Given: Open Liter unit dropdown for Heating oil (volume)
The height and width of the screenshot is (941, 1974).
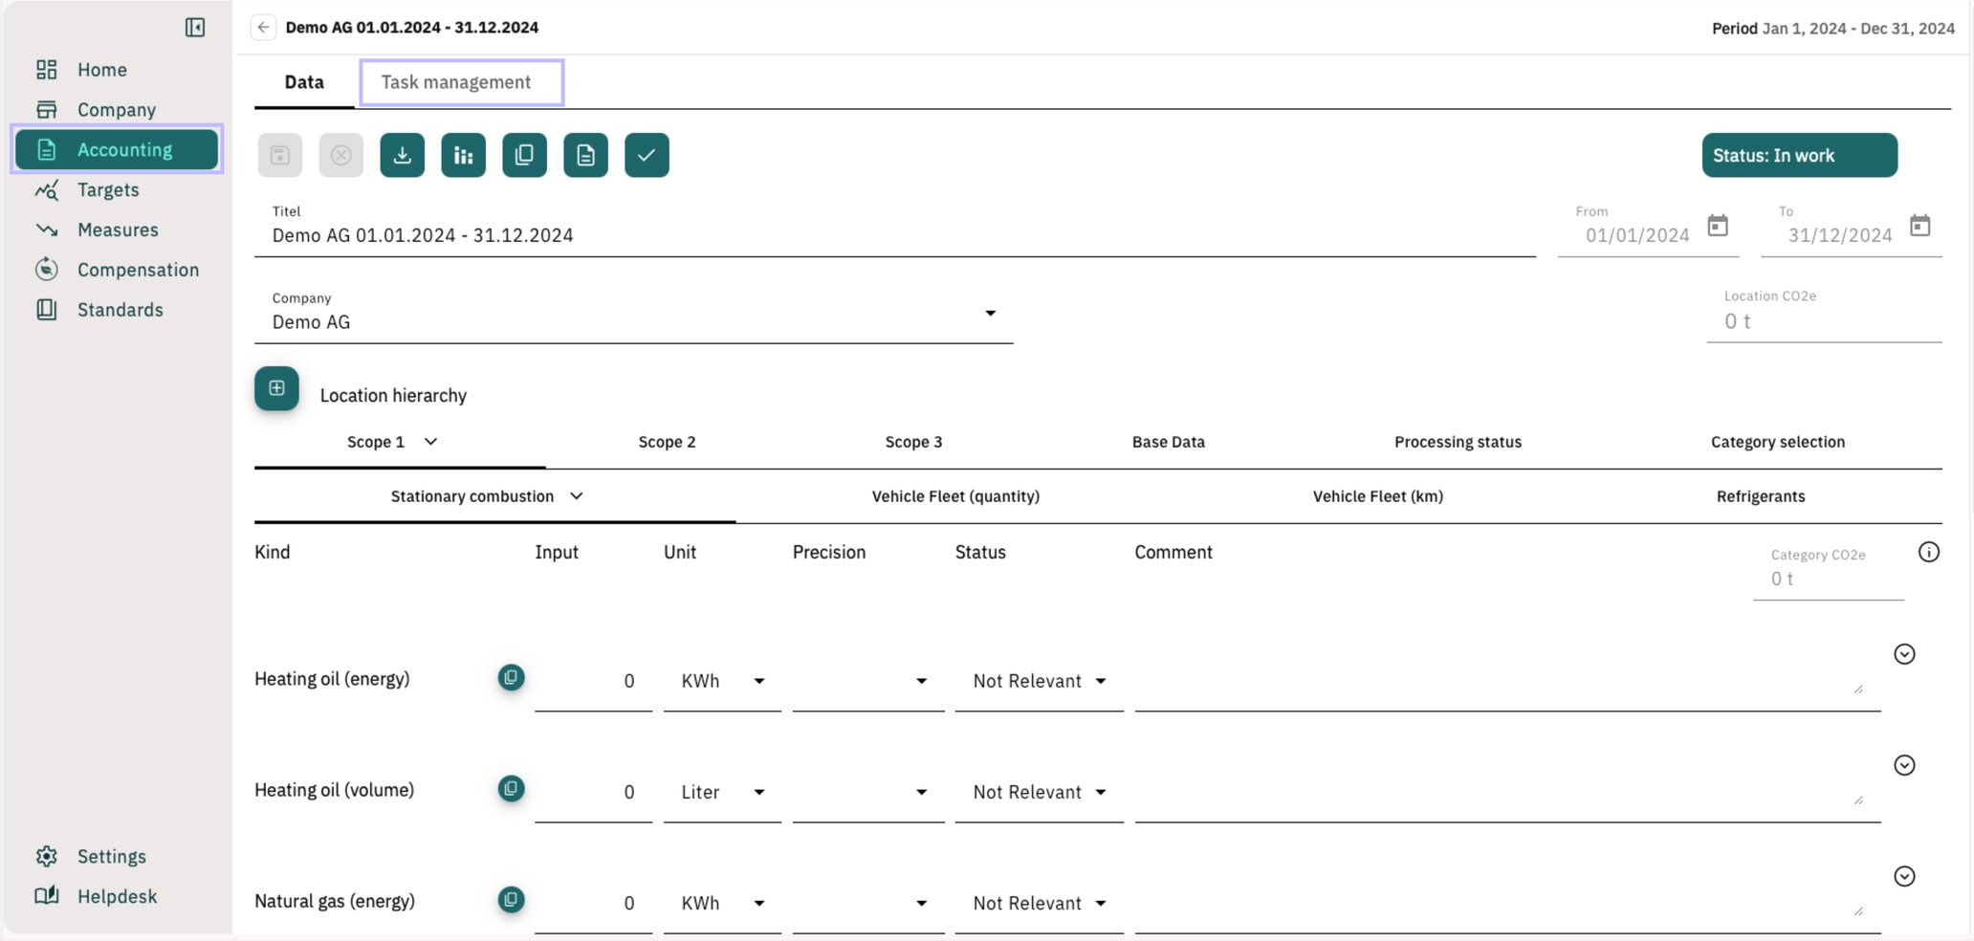Looking at the screenshot, I should [722, 792].
